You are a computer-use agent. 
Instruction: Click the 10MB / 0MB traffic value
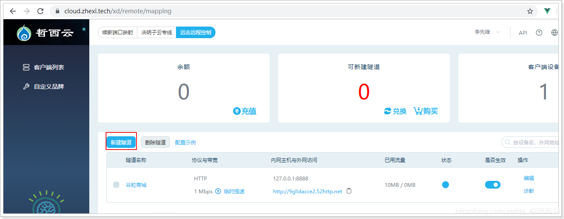[400, 185]
